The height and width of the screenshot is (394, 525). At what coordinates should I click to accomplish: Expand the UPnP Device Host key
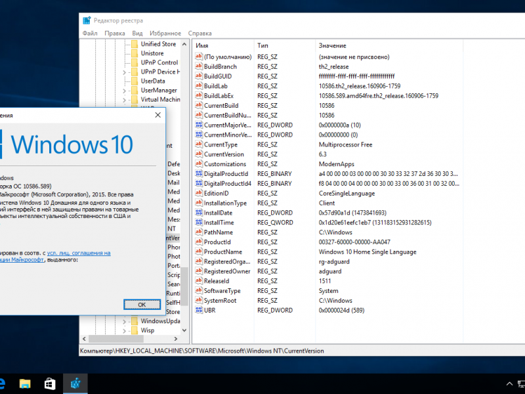coord(125,72)
